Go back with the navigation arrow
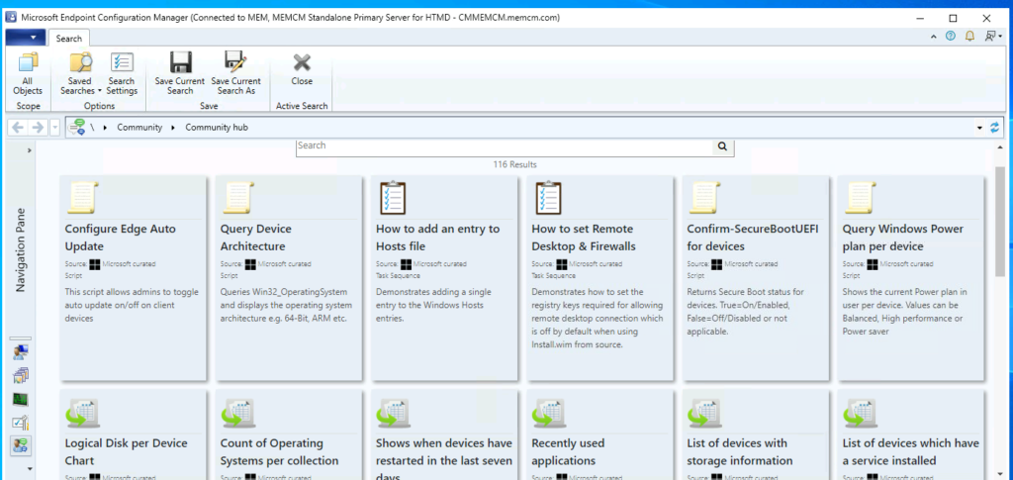This screenshot has width=1013, height=480. [18, 128]
